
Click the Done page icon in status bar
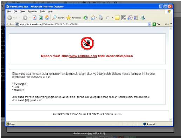8,124
